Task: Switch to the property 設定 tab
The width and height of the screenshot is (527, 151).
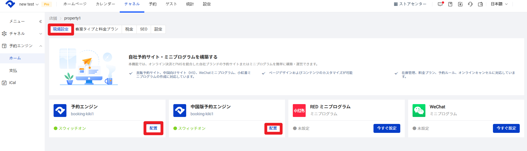Action: coord(158,29)
